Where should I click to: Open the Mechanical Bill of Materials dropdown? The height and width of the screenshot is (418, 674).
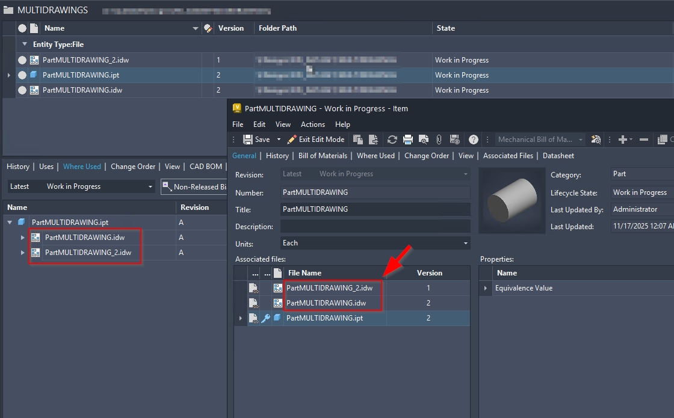(x=540, y=140)
